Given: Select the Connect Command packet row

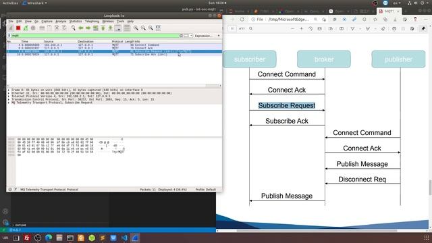Looking at the screenshot, I should pos(114,45).
